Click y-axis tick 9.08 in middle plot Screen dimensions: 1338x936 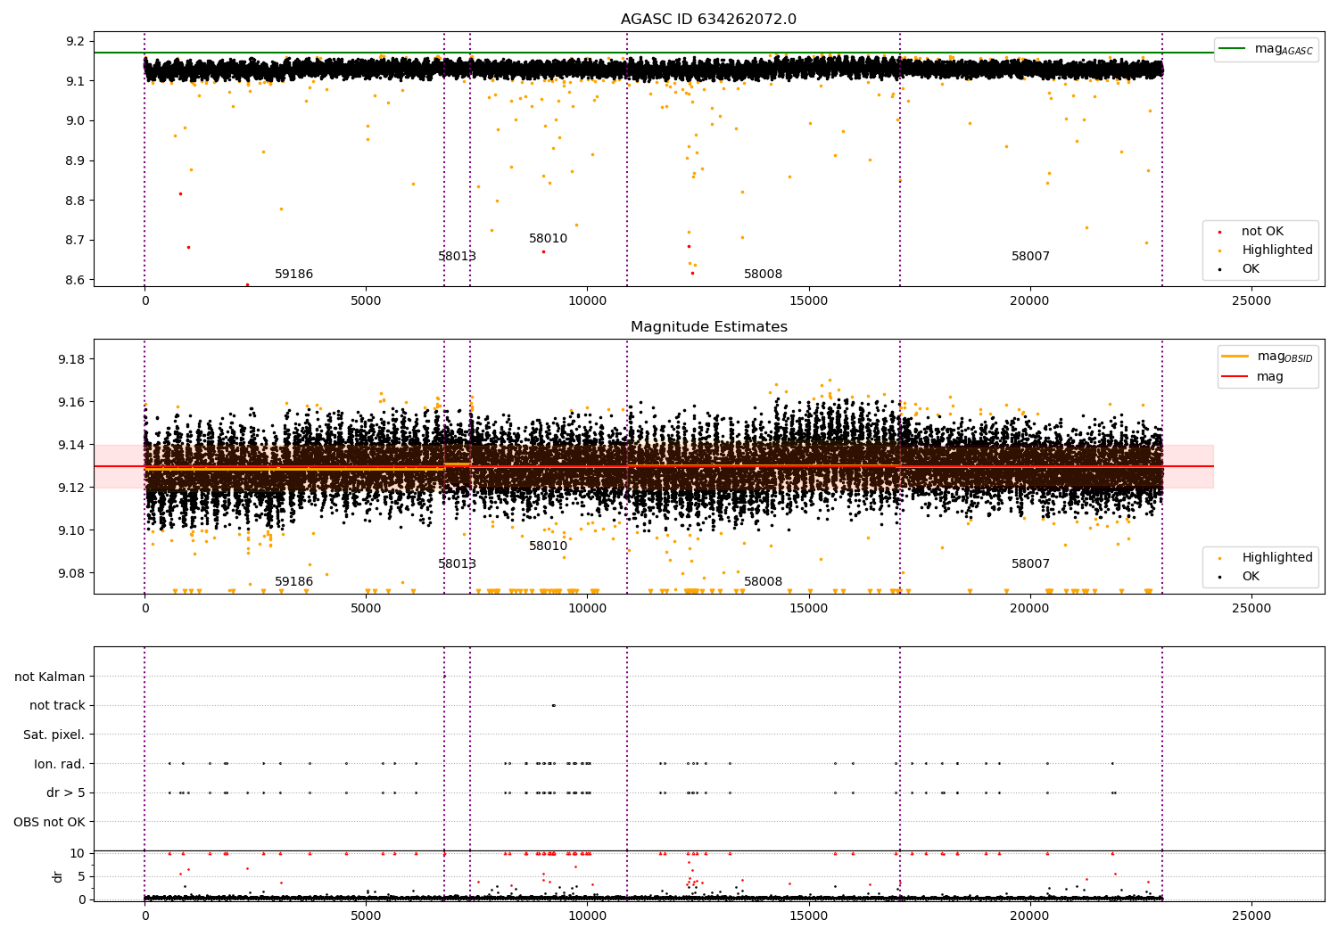point(71,573)
